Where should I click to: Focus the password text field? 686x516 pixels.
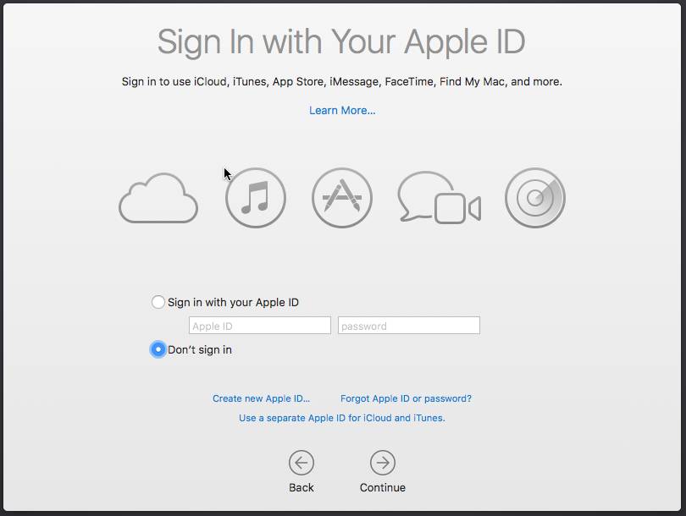[409, 326]
